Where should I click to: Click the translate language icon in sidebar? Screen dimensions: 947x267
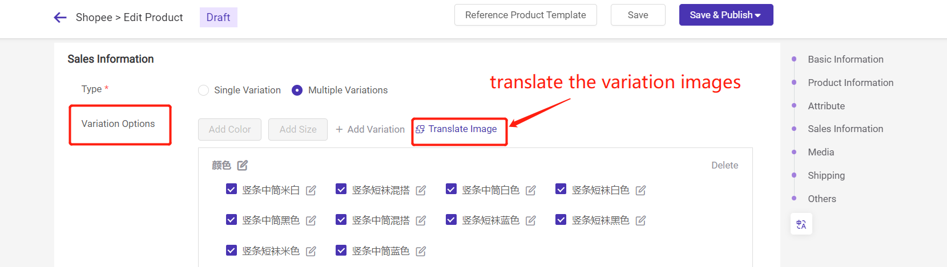point(801,224)
